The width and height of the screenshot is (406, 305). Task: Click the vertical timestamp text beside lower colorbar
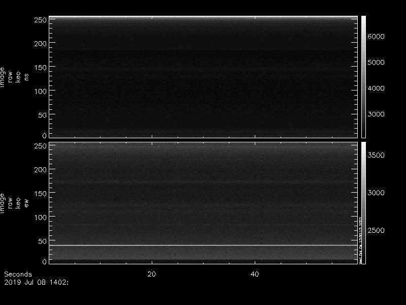pyautogui.click(x=360, y=239)
